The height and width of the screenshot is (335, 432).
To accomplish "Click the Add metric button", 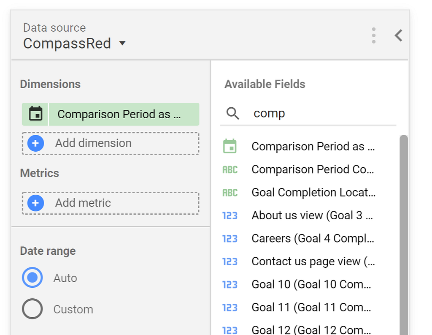I will click(111, 203).
